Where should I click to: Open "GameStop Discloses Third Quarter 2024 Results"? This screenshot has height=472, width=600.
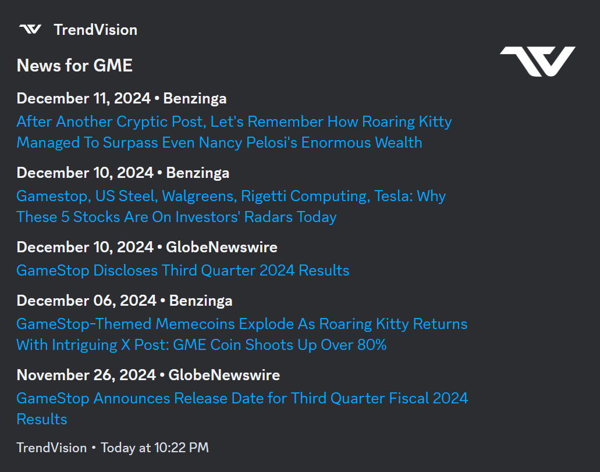point(183,270)
